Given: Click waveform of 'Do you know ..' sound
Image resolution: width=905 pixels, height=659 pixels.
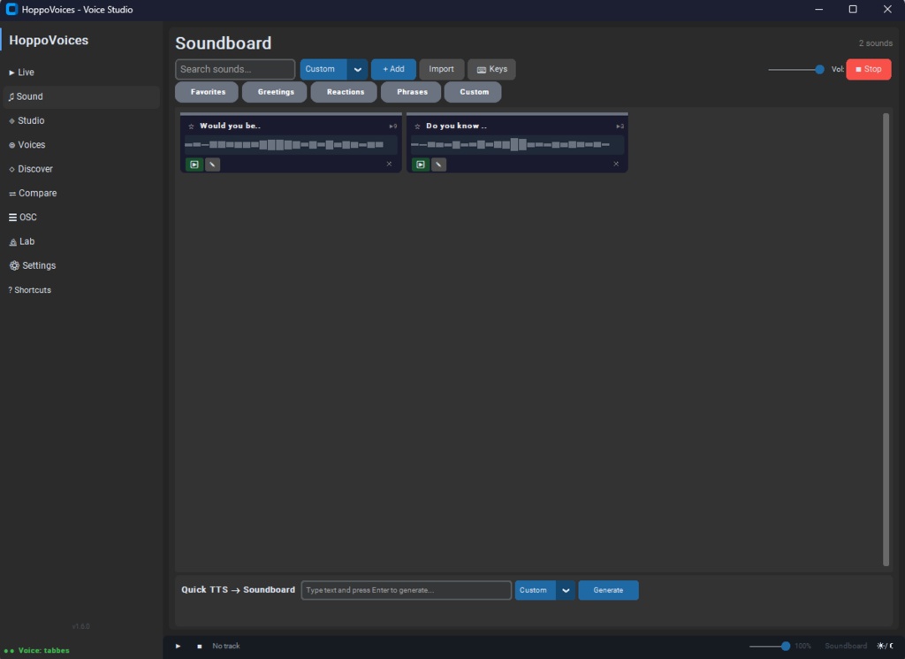Looking at the screenshot, I should [516, 144].
